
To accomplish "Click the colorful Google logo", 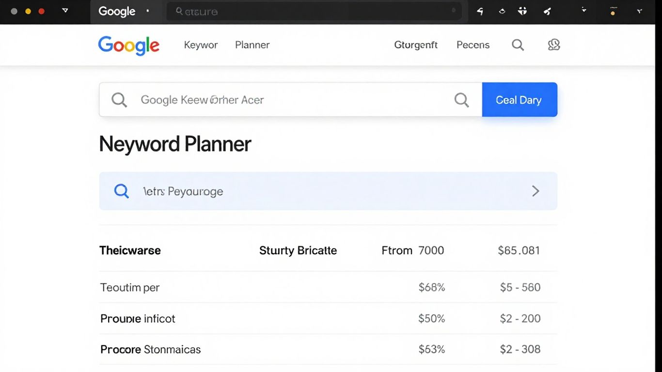I will pos(128,46).
